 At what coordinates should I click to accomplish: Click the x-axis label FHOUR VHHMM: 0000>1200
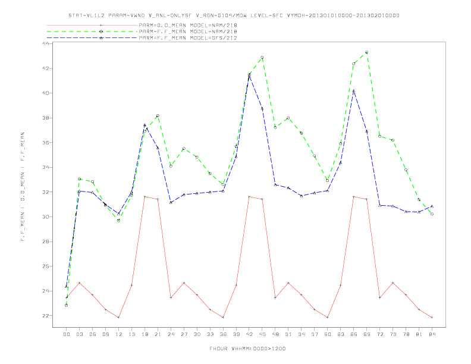coord(247,349)
